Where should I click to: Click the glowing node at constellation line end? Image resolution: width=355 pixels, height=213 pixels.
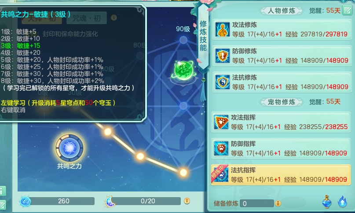(183, 173)
